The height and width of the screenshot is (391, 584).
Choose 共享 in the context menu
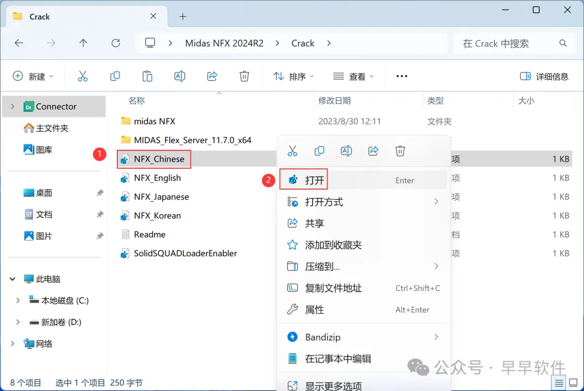click(363, 223)
